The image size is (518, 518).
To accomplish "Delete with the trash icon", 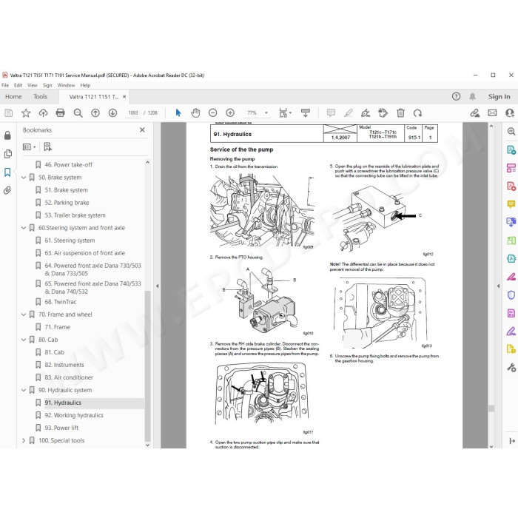I will [x=400, y=113].
